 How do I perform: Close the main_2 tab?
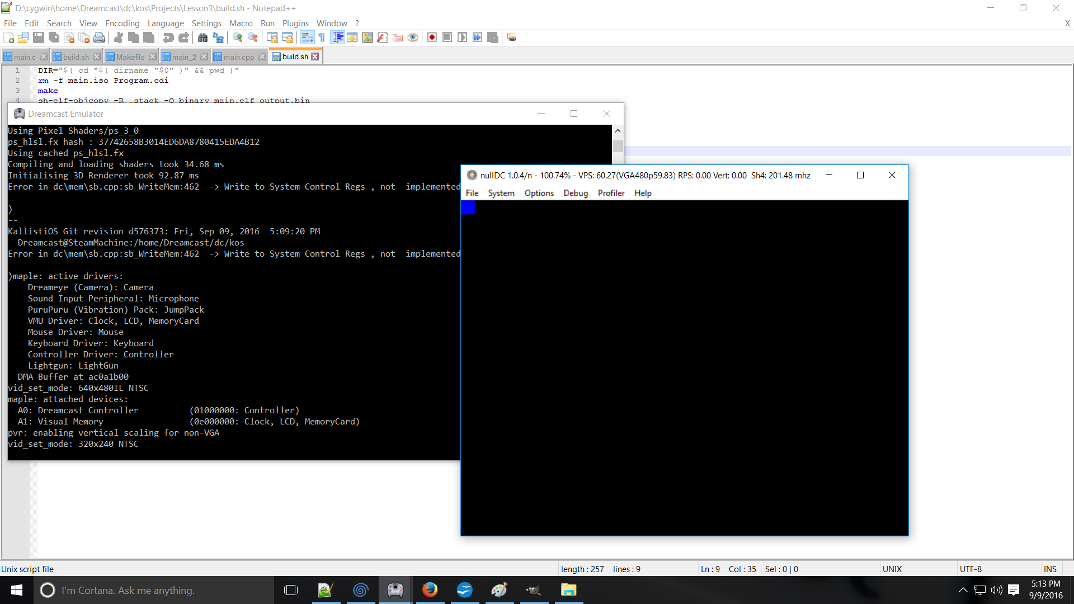[204, 57]
